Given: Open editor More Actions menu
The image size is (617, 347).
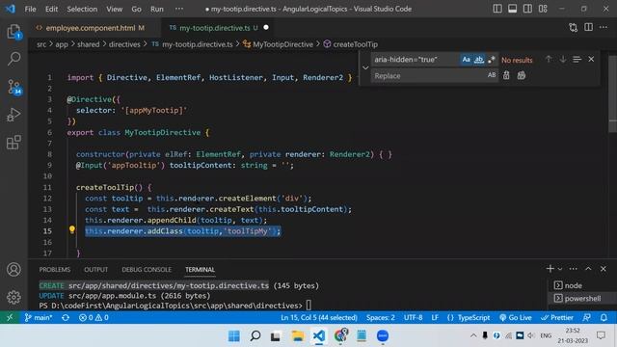Looking at the screenshot, I should click(x=604, y=28).
